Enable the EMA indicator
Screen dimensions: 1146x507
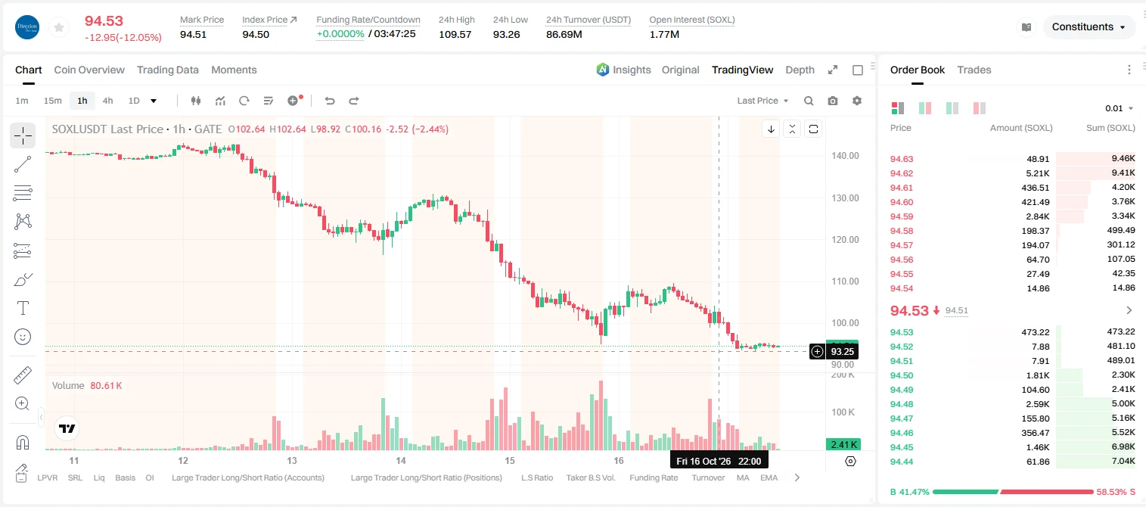point(769,477)
